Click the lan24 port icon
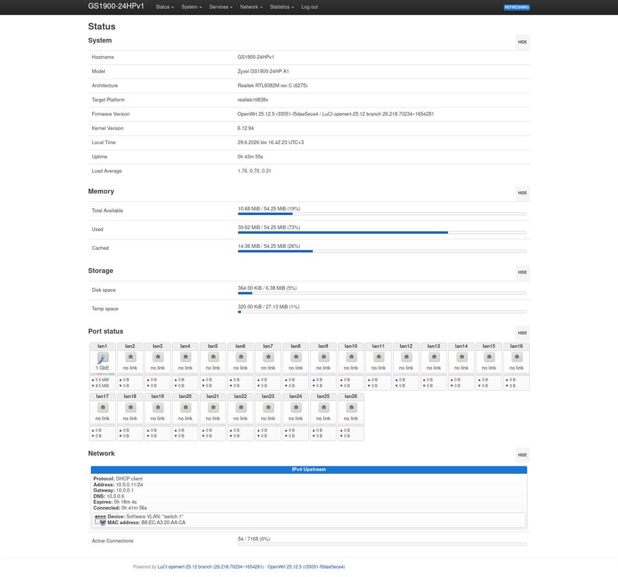Viewport: 618px width, 577px height. click(295, 408)
